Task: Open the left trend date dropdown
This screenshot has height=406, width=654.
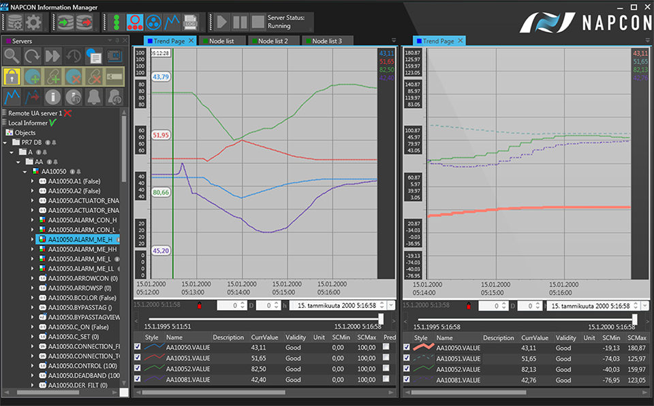Action: (391, 306)
